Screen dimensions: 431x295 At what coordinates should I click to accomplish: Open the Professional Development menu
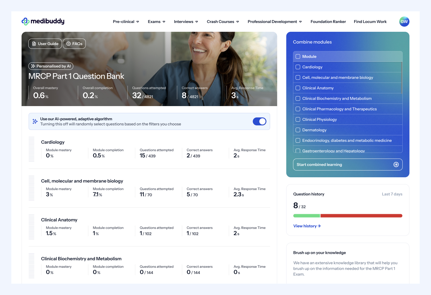tap(275, 22)
